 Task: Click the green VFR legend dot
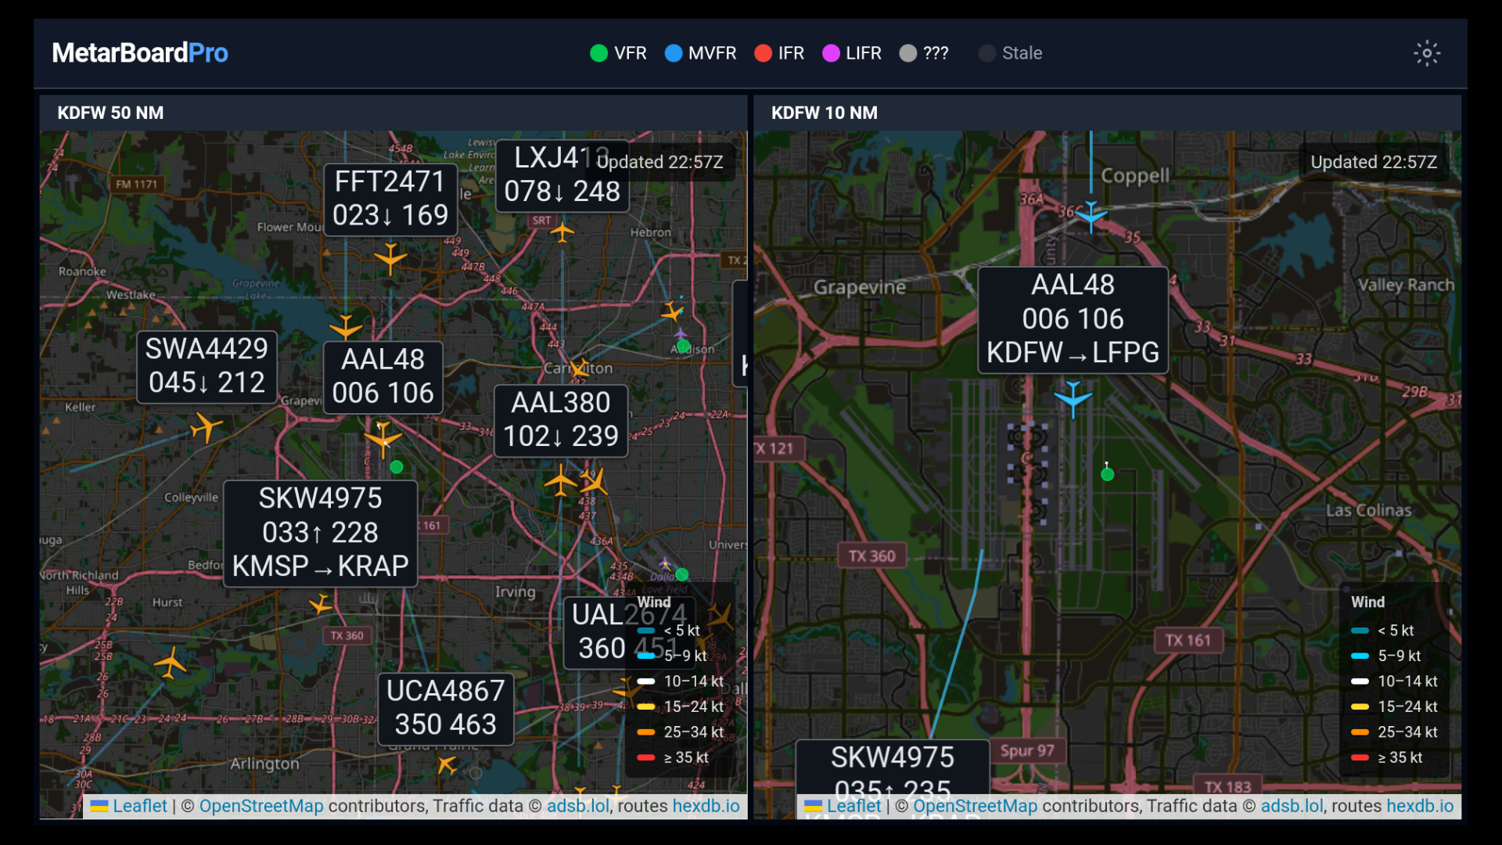coord(598,53)
